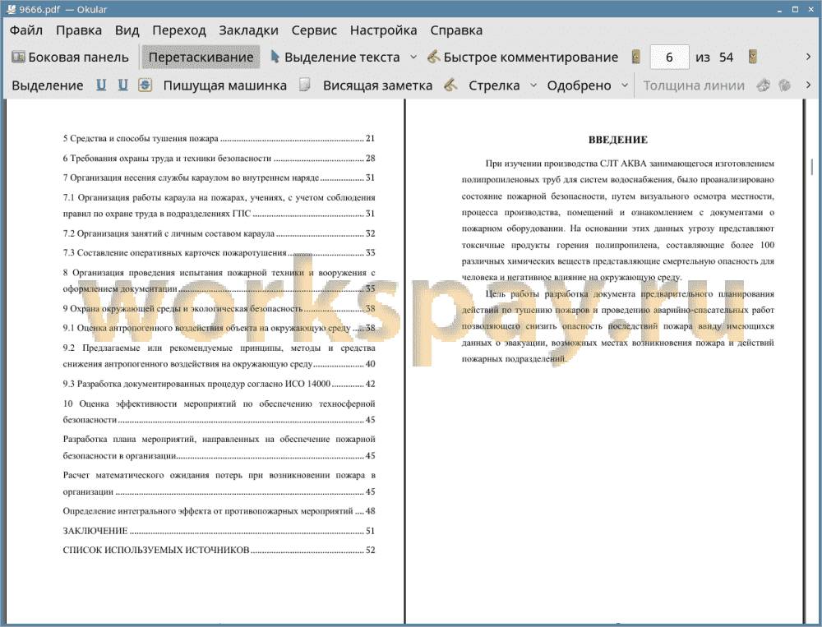822x627 pixels.
Task: Open the Сервис menu
Action: [x=314, y=30]
